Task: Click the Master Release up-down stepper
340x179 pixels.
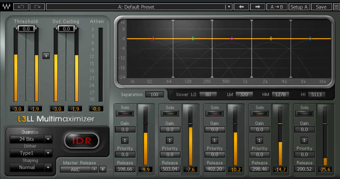Action: (x=102, y=169)
